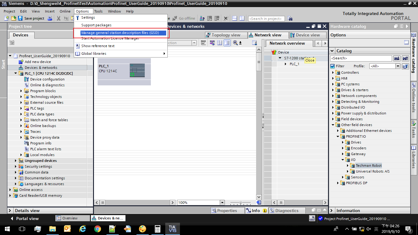The height and width of the screenshot is (235, 418).
Task: Click the Highlight IO system icon
Action: click(x=212, y=43)
